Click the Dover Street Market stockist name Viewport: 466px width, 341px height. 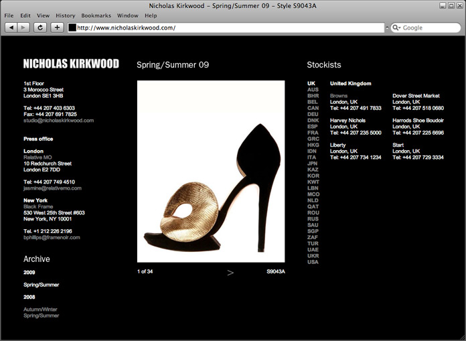[416, 96]
